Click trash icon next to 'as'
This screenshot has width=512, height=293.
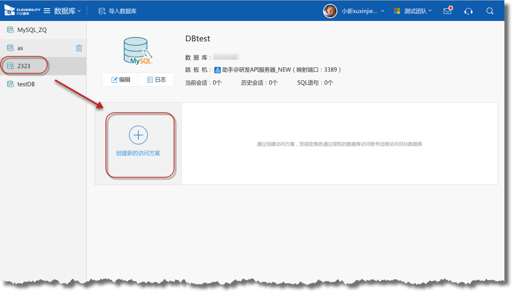click(x=79, y=48)
